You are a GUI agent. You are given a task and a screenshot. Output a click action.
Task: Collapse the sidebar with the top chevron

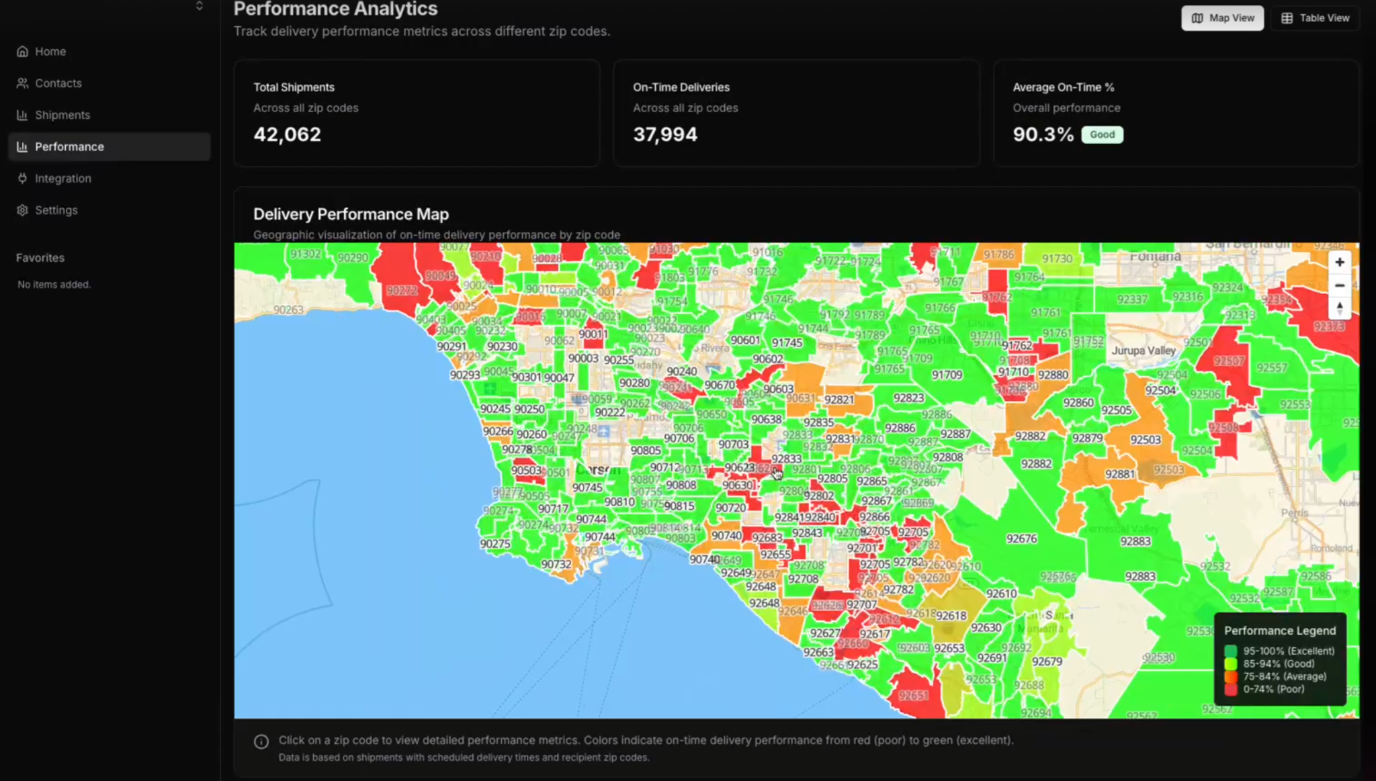click(199, 6)
